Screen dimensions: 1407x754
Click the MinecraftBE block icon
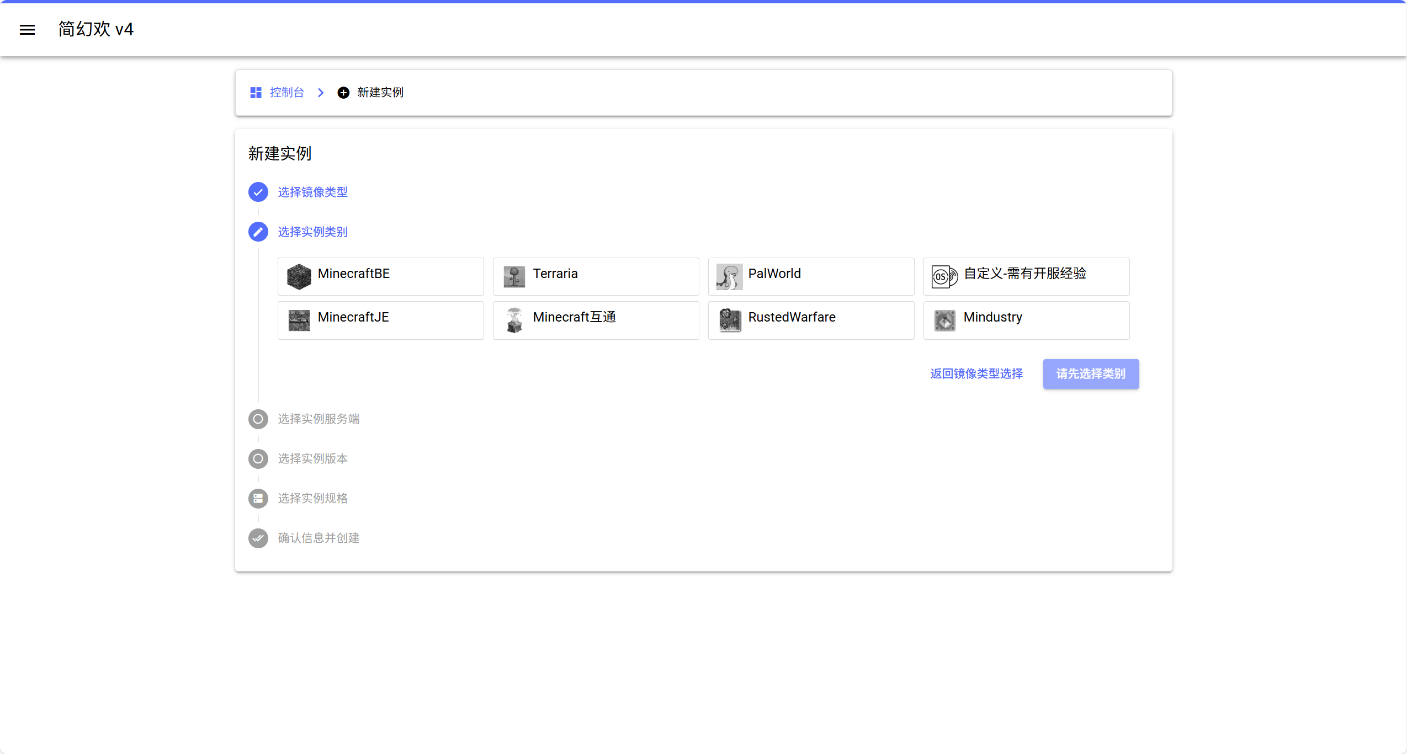point(299,276)
